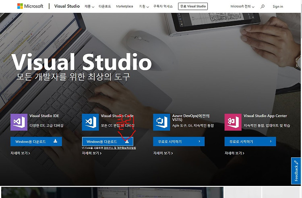The height and width of the screenshot is (198, 302).
Task: Expand the 제품 dropdown menu
Action: [x=89, y=6]
